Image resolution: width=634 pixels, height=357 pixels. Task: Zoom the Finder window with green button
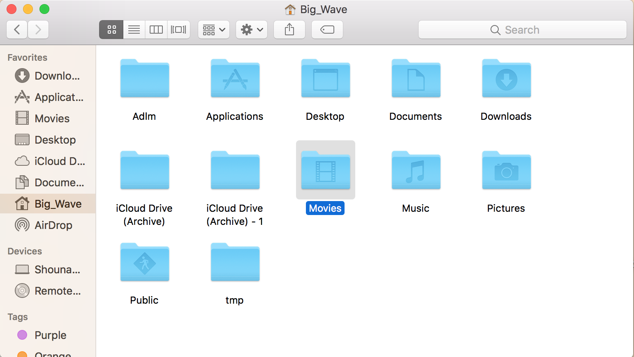tap(44, 9)
